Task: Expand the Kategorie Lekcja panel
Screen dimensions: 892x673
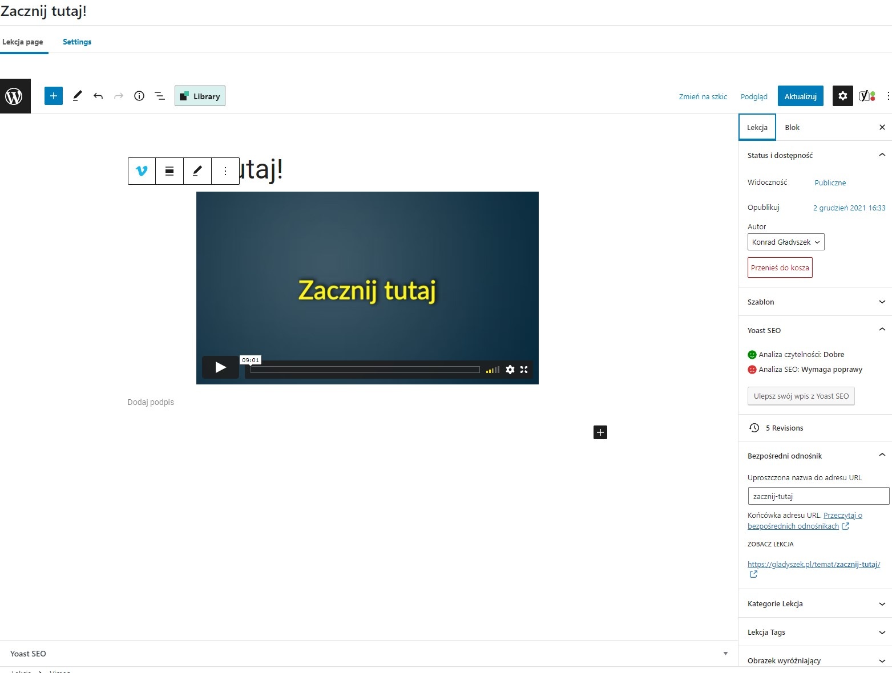Action: point(815,603)
